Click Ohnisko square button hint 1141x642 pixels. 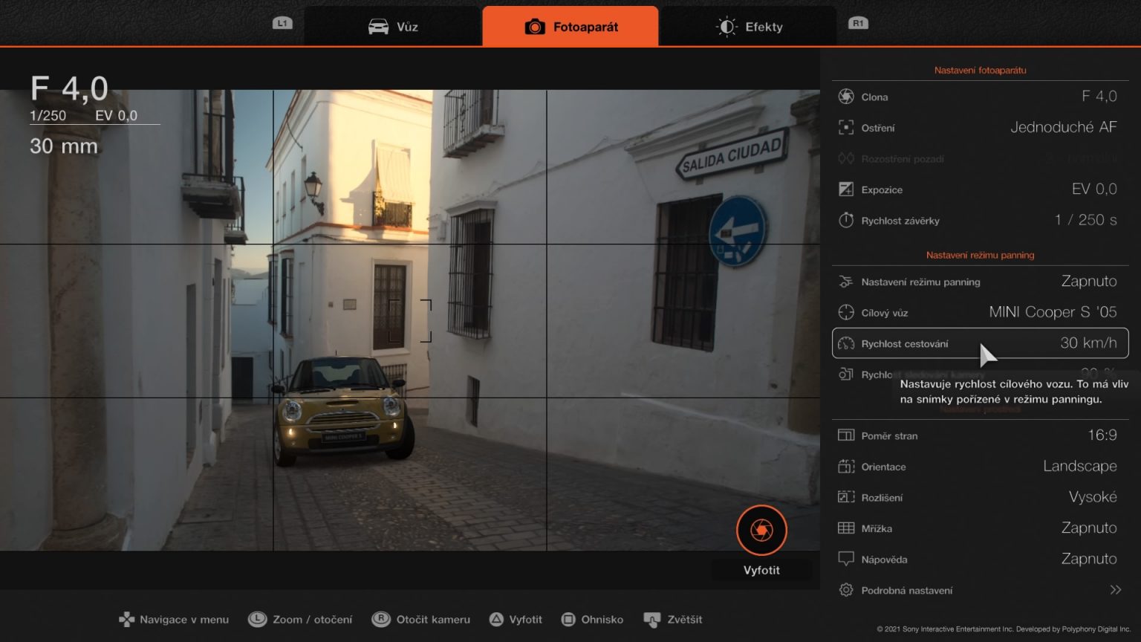592,620
